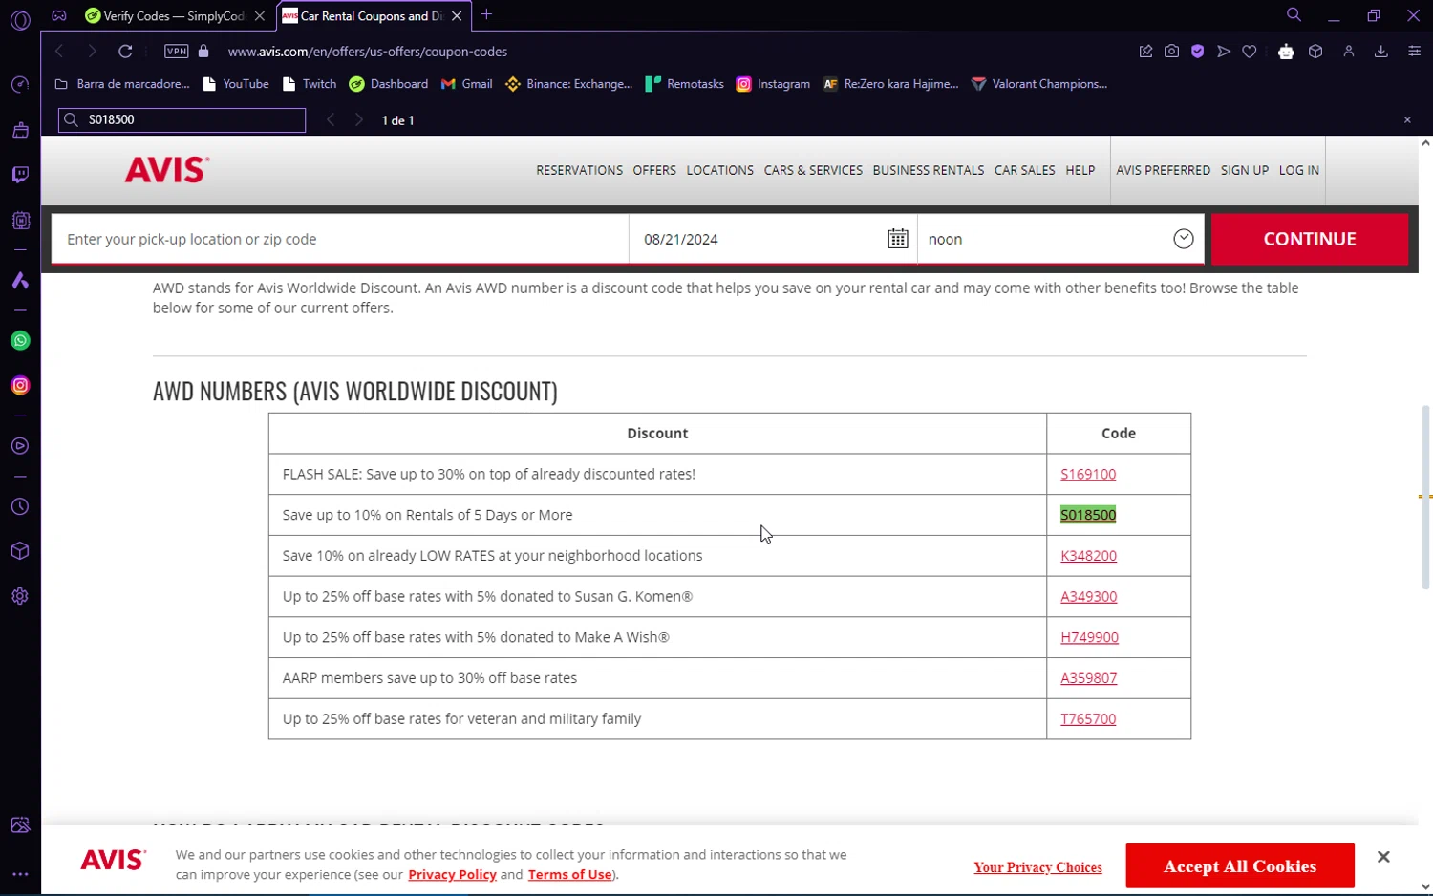Open the calendar date picker icon
This screenshot has height=896, width=1433.
coord(898,239)
